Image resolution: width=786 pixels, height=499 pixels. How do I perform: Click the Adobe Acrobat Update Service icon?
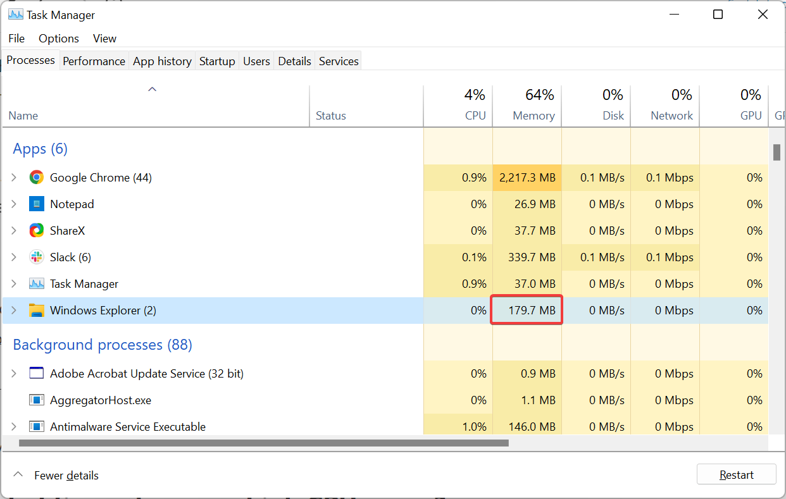tap(37, 374)
